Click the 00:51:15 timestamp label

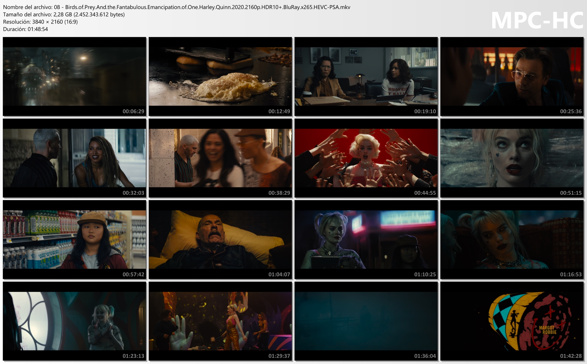[x=571, y=193]
